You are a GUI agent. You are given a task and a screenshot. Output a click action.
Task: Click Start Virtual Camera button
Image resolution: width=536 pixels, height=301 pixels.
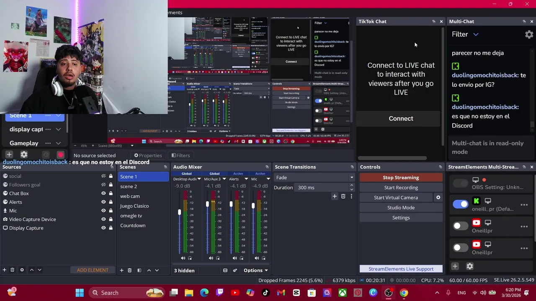tap(396, 197)
